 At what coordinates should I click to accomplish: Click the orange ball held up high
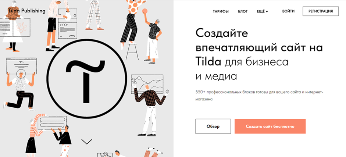coord(145,12)
